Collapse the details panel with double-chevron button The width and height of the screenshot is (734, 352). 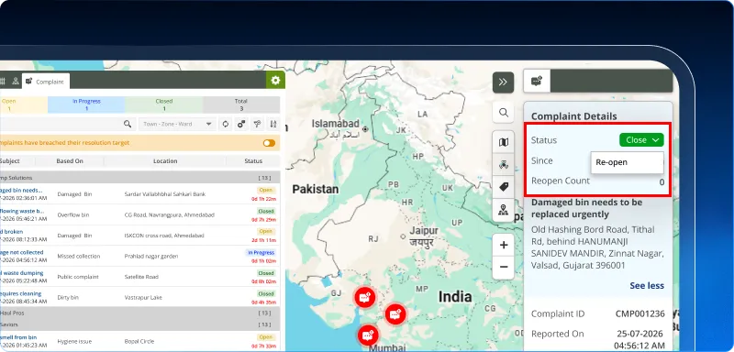[503, 82]
